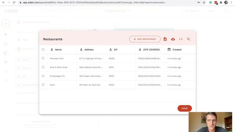Open the Roy's record name

tap(52, 85)
